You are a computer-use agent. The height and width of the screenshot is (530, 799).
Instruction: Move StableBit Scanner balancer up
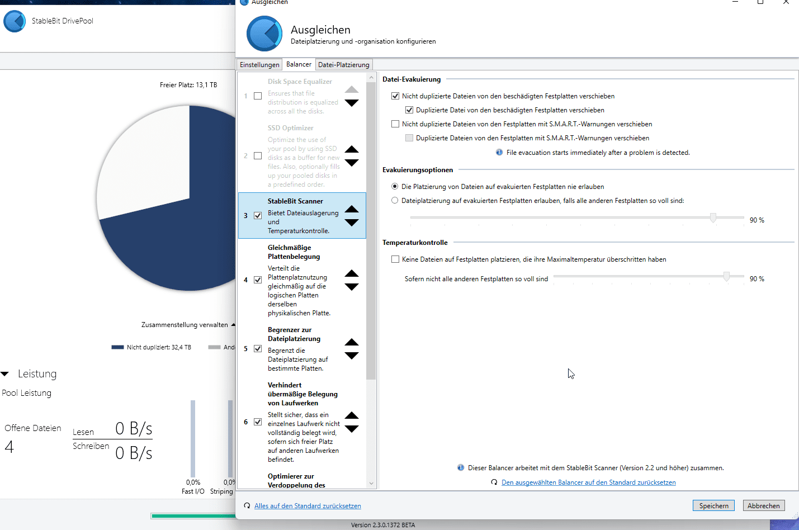point(352,209)
